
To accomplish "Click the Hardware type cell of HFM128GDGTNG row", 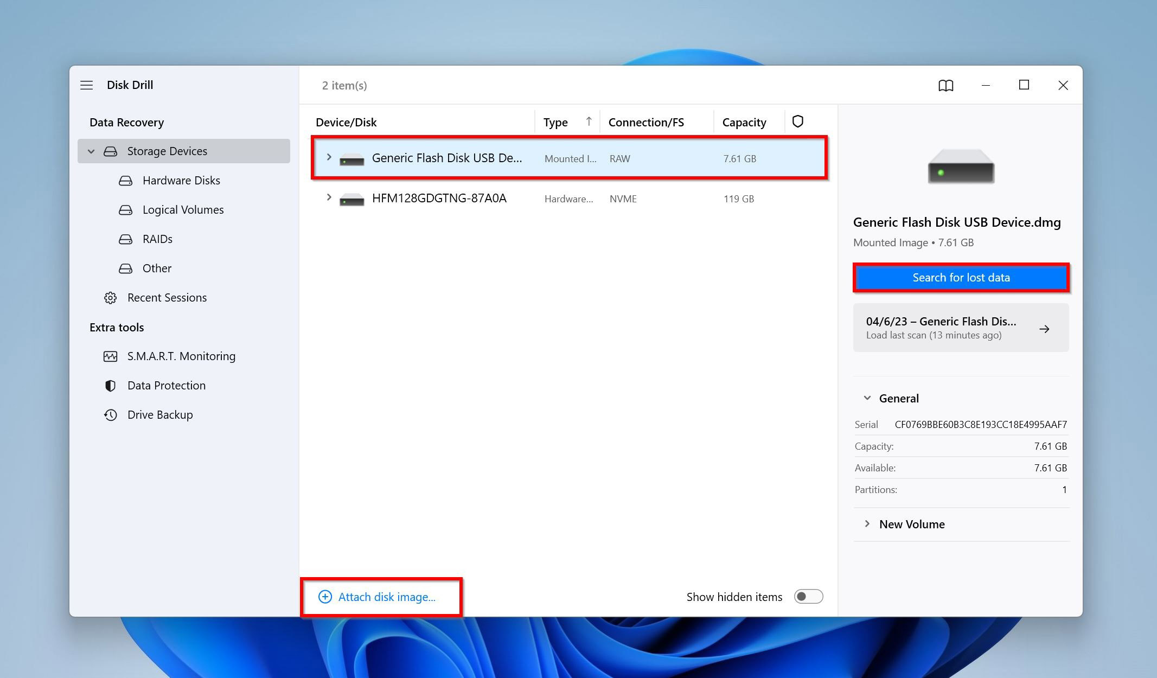I will (x=569, y=199).
